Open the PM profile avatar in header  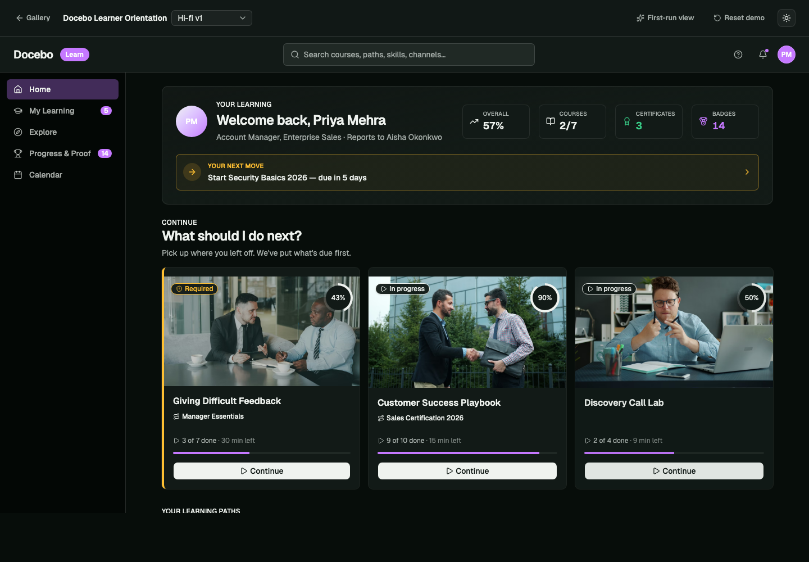[x=787, y=55]
